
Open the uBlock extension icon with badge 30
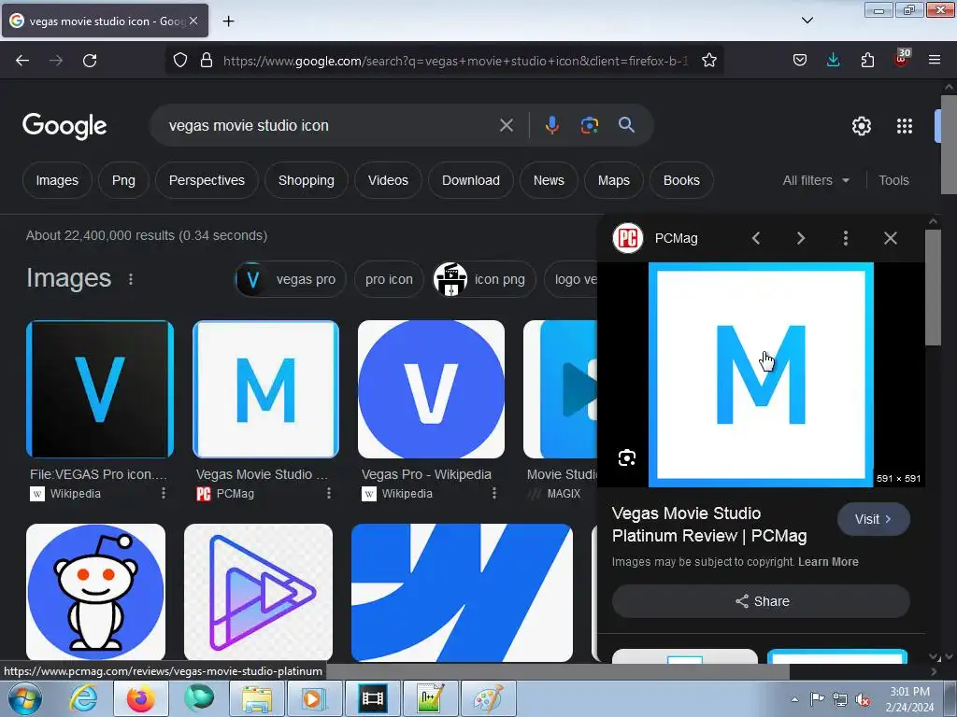click(x=902, y=59)
